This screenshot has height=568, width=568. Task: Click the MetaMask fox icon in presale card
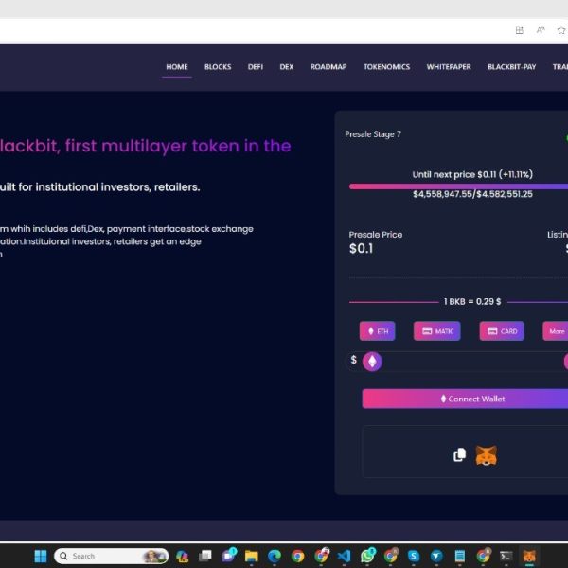[487, 455]
